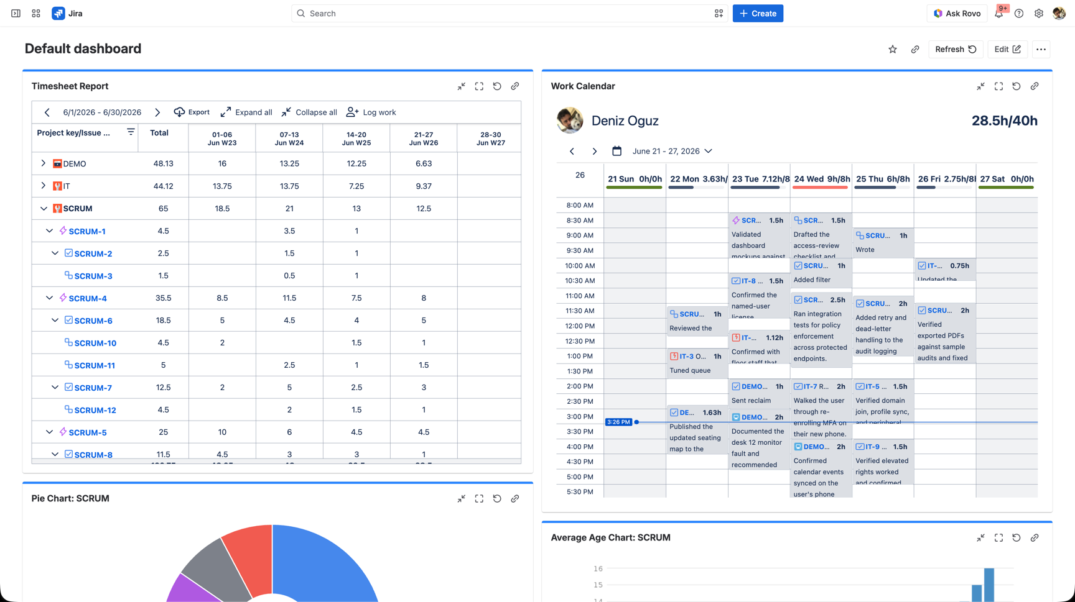Go to next calendar week
This screenshot has width=1075, height=602.
[595, 151]
